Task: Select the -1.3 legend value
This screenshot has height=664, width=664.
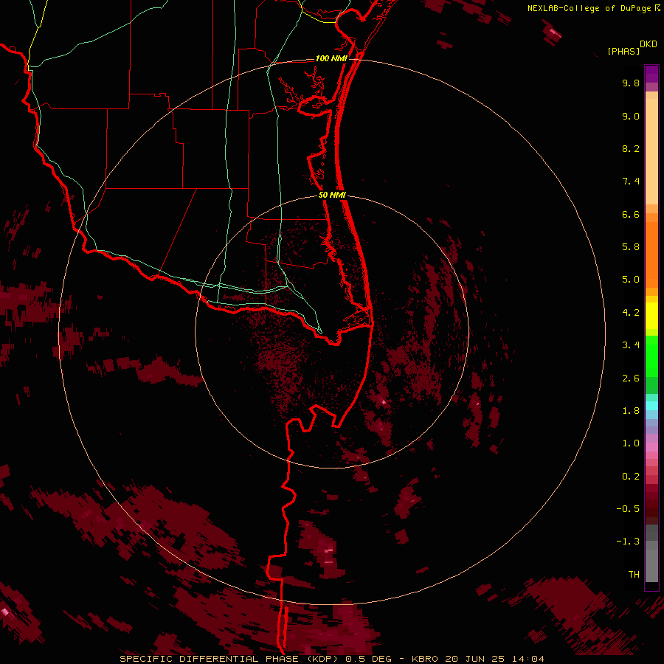Action: tap(628, 542)
